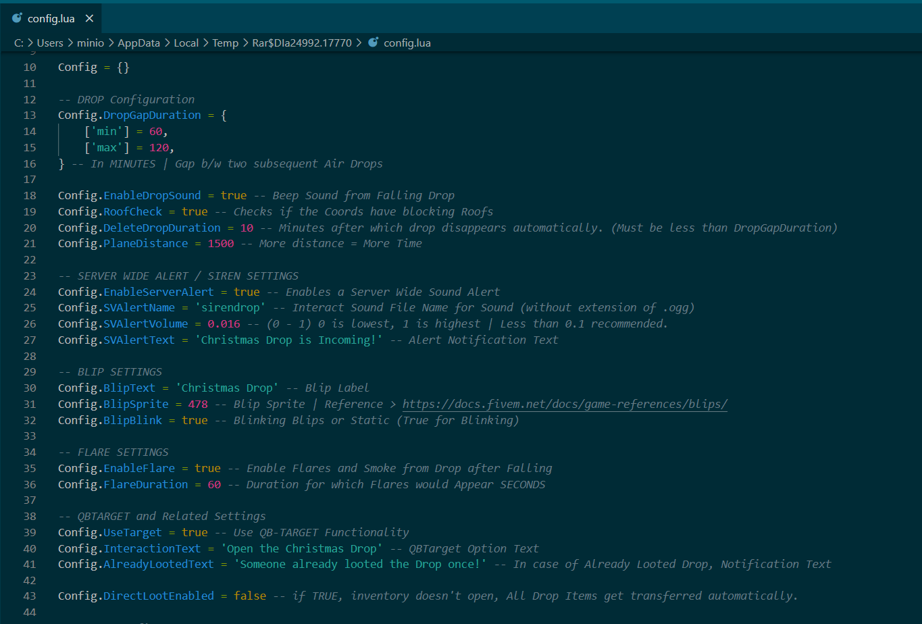Open the Local breadcrumb folder
This screenshot has width=922, height=624.
pos(186,43)
